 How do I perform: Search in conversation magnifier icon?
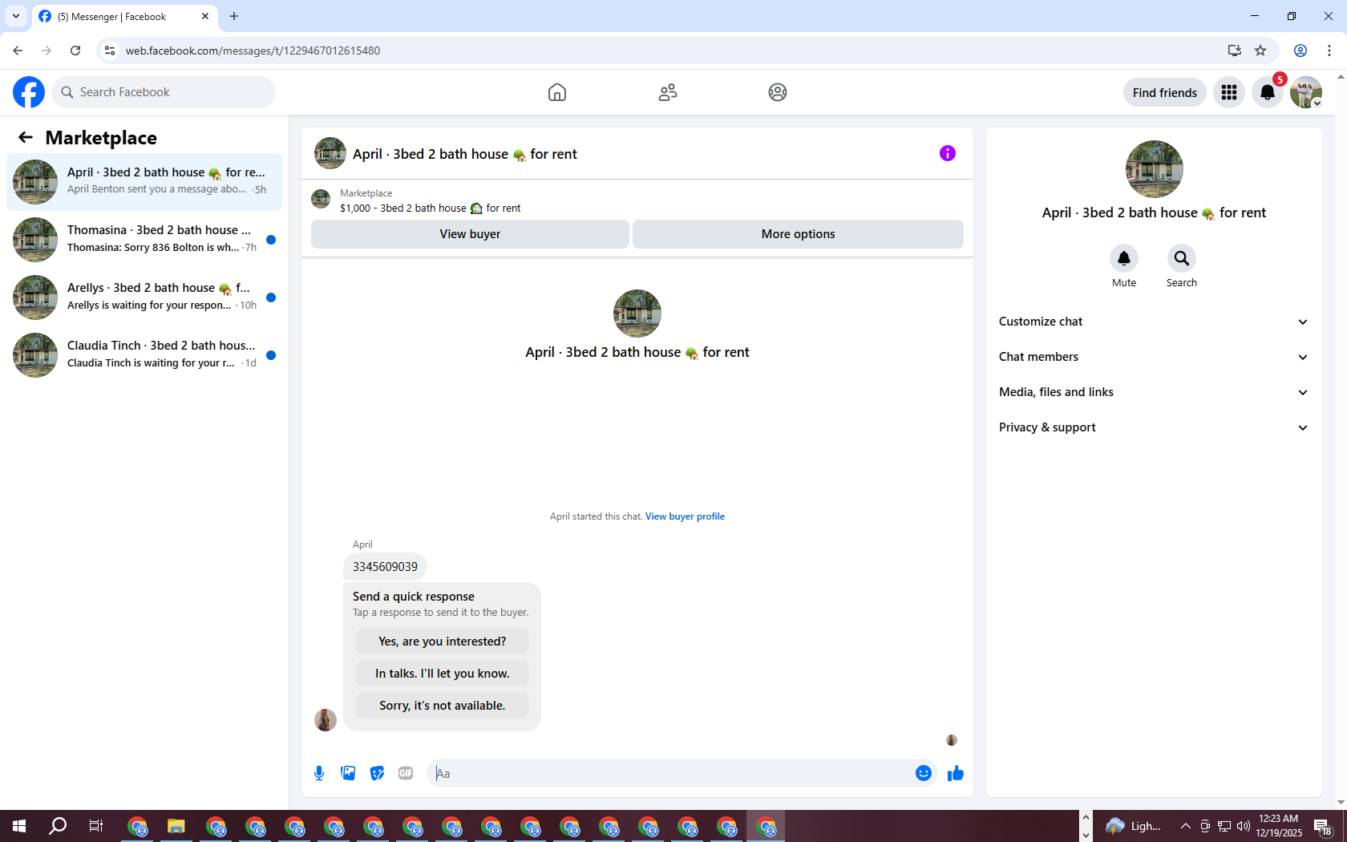1182,258
